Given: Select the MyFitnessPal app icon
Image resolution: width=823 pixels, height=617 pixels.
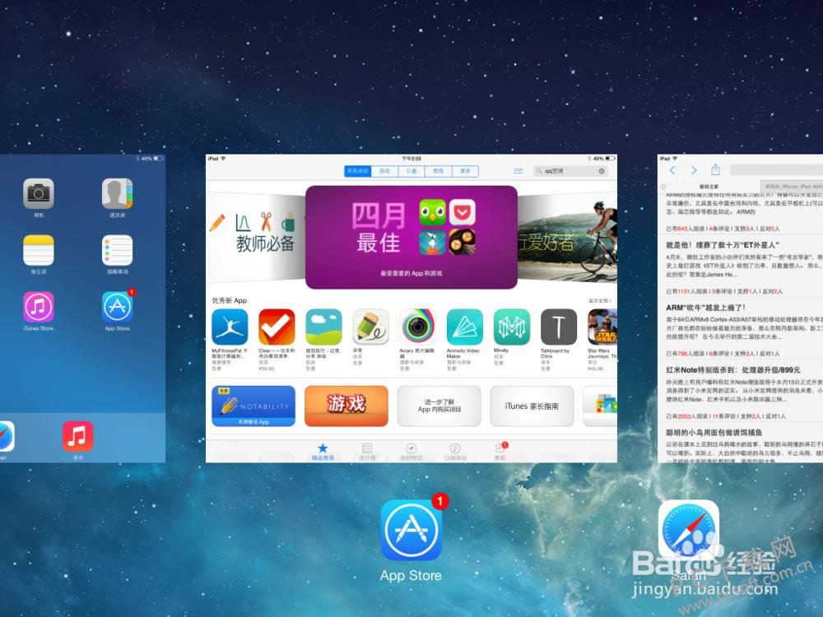Looking at the screenshot, I should click(x=230, y=327).
